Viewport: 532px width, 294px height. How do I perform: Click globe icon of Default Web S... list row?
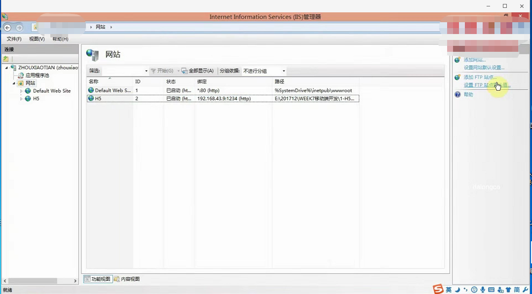[91, 90]
